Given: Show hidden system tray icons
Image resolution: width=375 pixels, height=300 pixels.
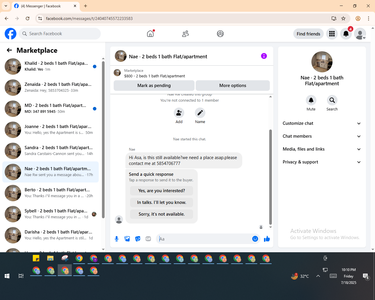Looking at the screenshot, I should [318, 276].
